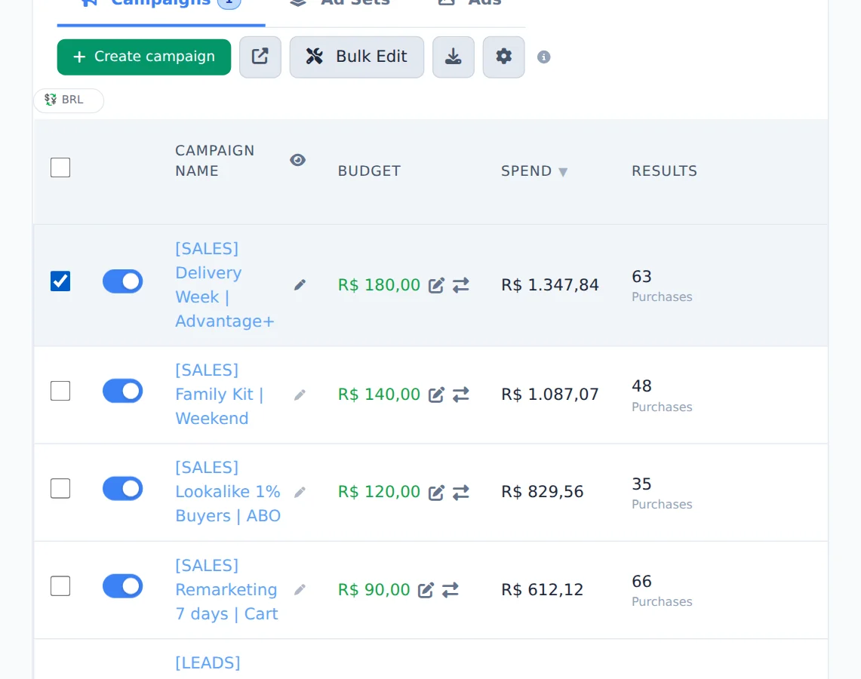Viewport: 861px width, 679px height.
Task: Sort by the Spend column arrow
Action: tap(563, 172)
